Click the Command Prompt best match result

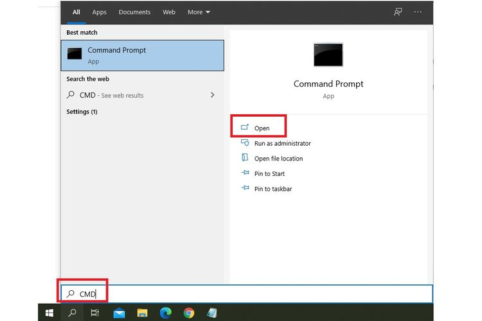click(x=142, y=55)
